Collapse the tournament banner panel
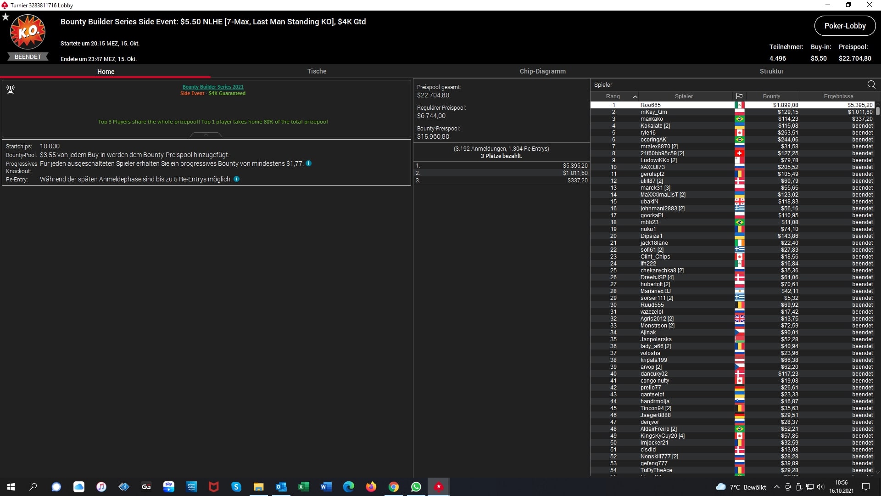Image resolution: width=881 pixels, height=496 pixels. (x=206, y=135)
